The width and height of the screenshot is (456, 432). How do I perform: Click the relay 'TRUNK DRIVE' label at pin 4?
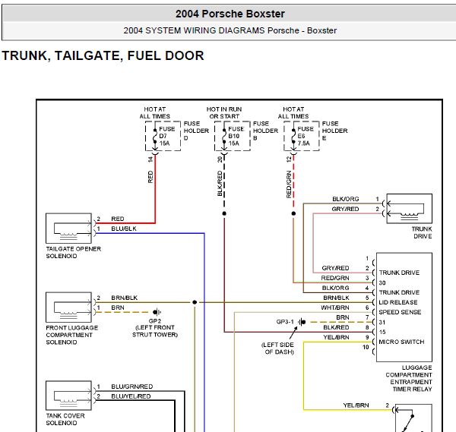(x=399, y=292)
